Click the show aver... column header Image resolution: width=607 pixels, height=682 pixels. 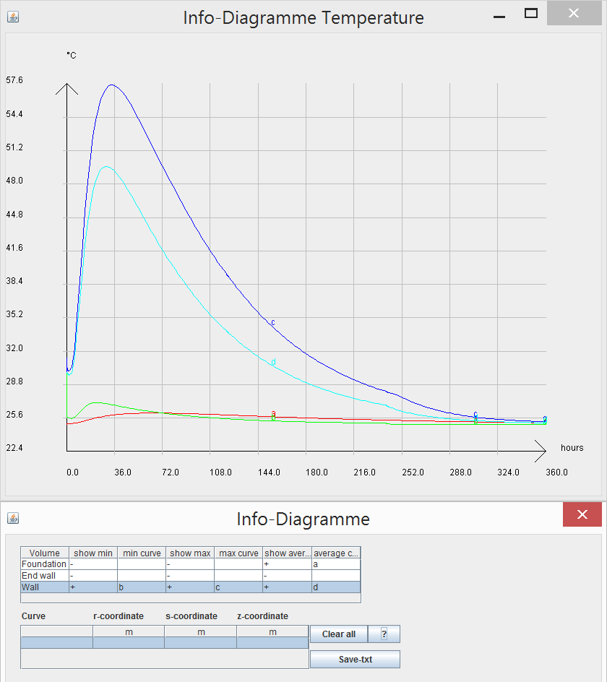click(287, 553)
